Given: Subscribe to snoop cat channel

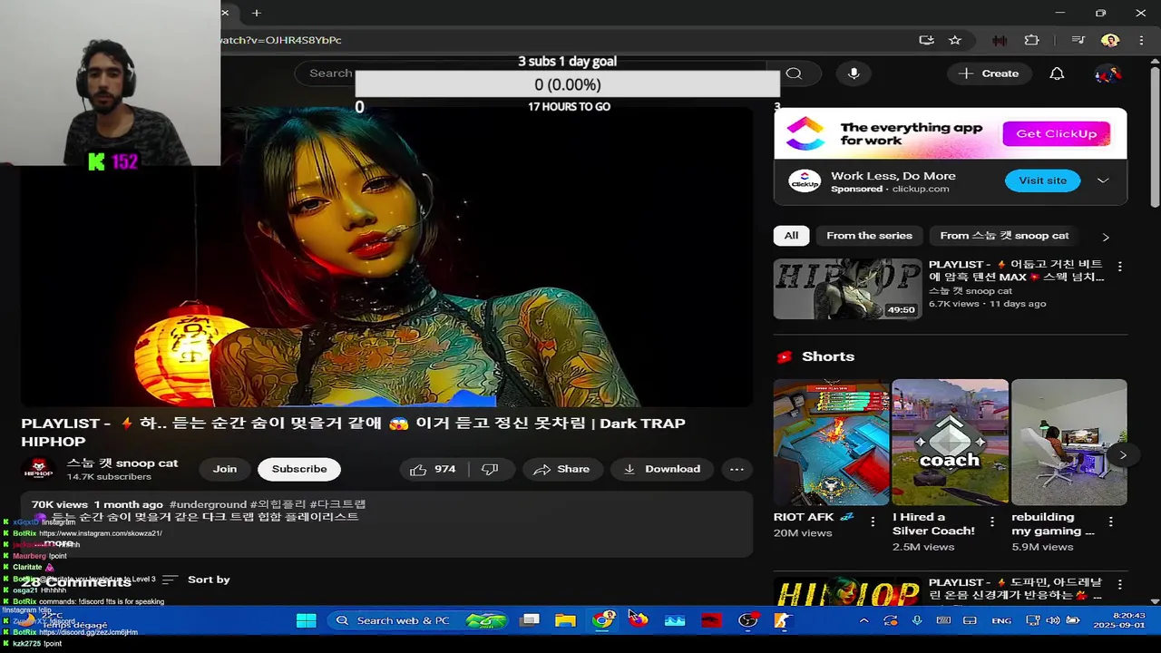Looking at the screenshot, I should tap(299, 469).
